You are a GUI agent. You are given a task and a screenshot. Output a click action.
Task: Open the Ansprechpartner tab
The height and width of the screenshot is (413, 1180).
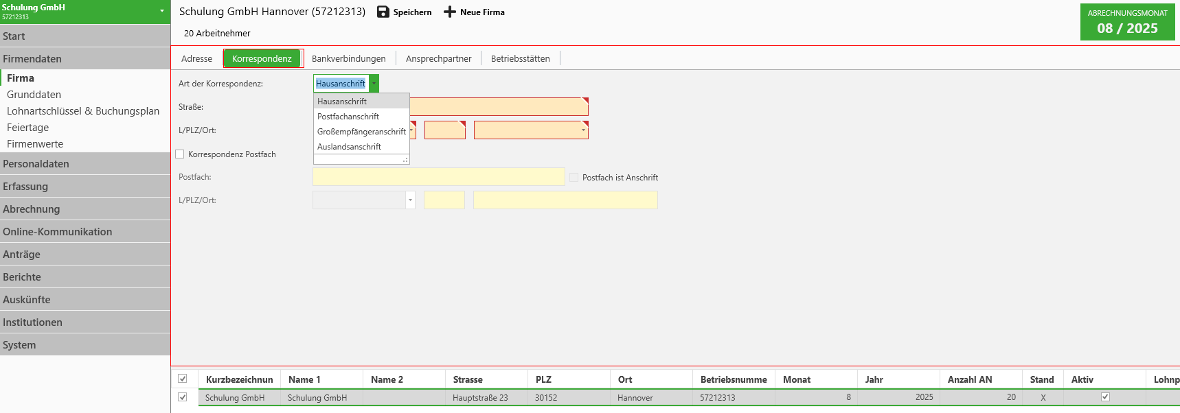(438, 59)
